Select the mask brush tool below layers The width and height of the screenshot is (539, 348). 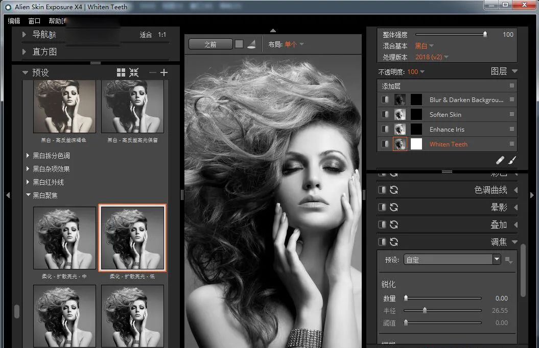click(512, 160)
